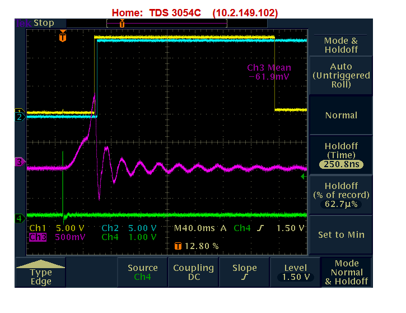Click the orange T icon beside 12.80 %
The image size is (406, 313).
click(x=178, y=246)
